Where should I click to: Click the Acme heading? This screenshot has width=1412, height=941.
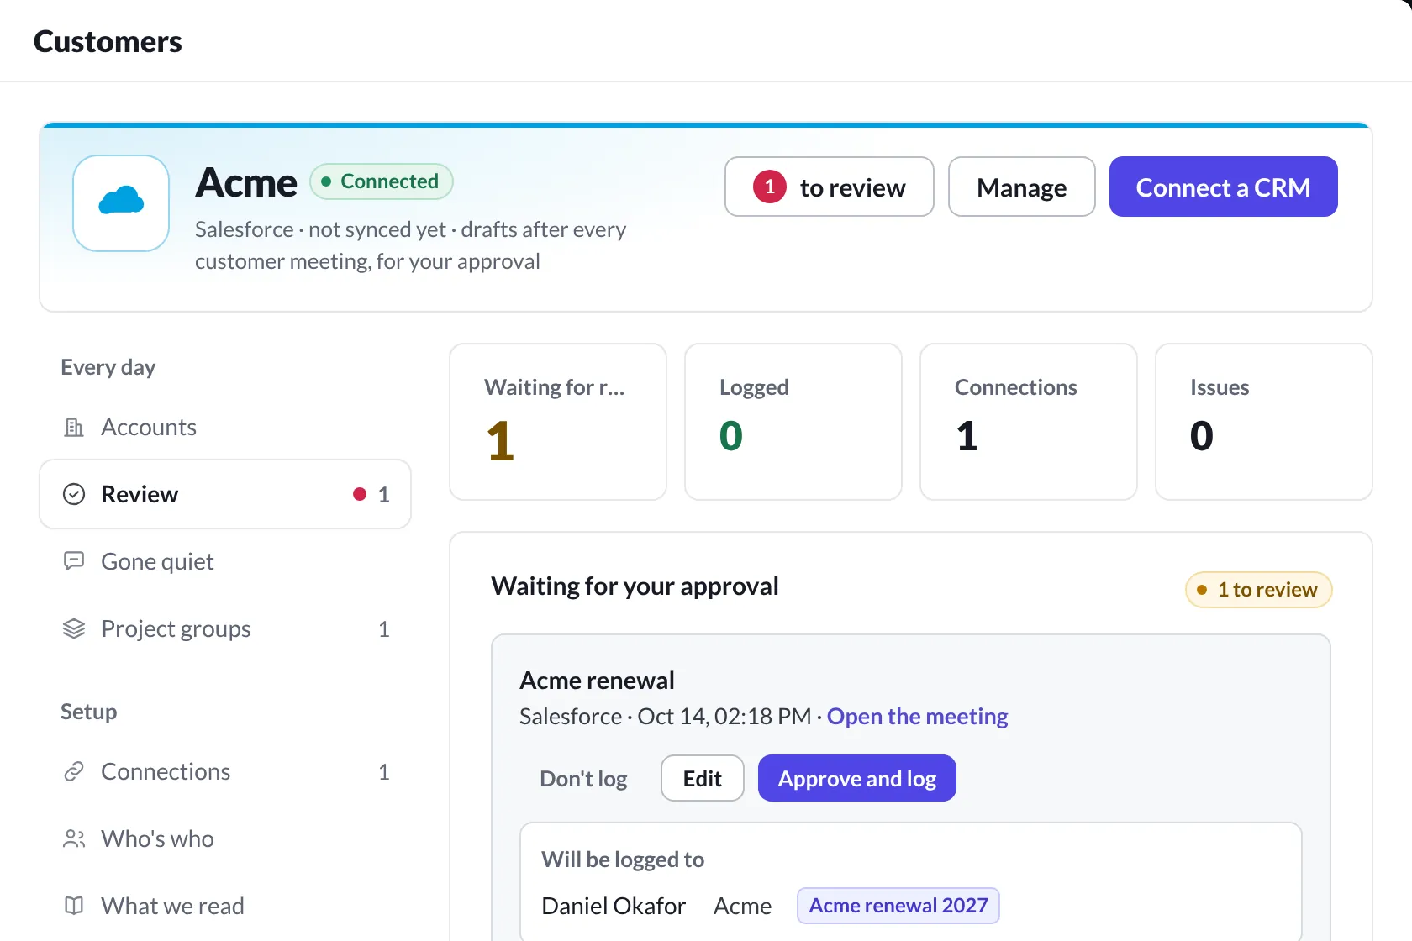(x=246, y=182)
